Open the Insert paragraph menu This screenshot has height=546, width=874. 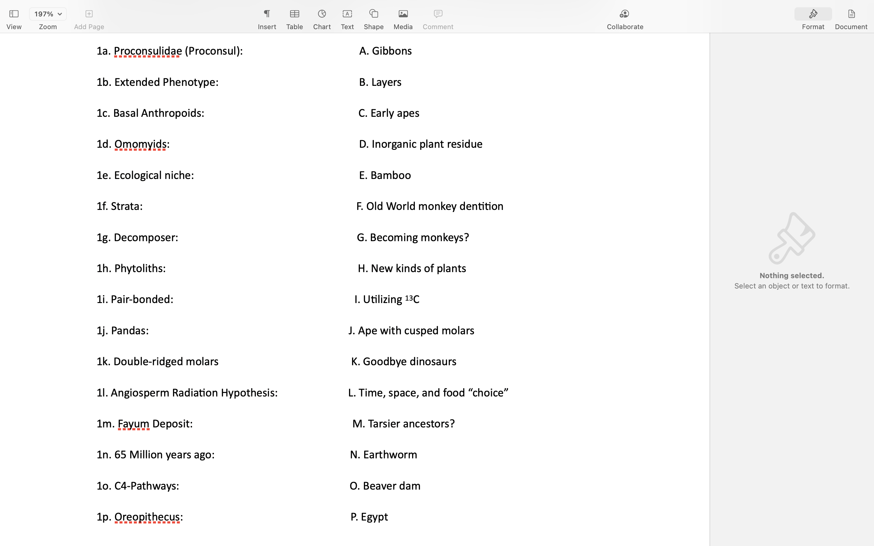pyautogui.click(x=266, y=14)
